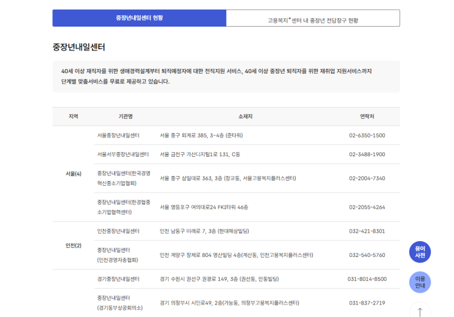The image size is (454, 317).
Task: Click address 서울 중구 퇴계로 385
Action: pos(201,135)
